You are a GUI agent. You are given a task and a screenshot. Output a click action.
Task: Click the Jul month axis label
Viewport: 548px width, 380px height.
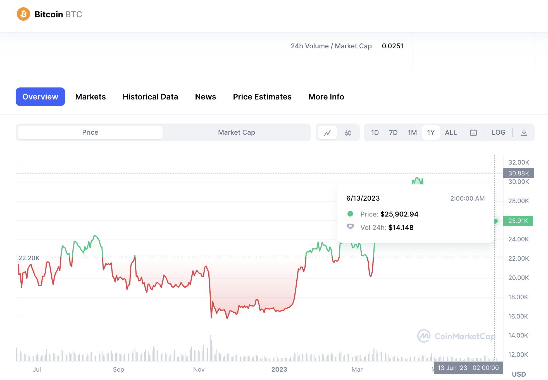tap(37, 369)
